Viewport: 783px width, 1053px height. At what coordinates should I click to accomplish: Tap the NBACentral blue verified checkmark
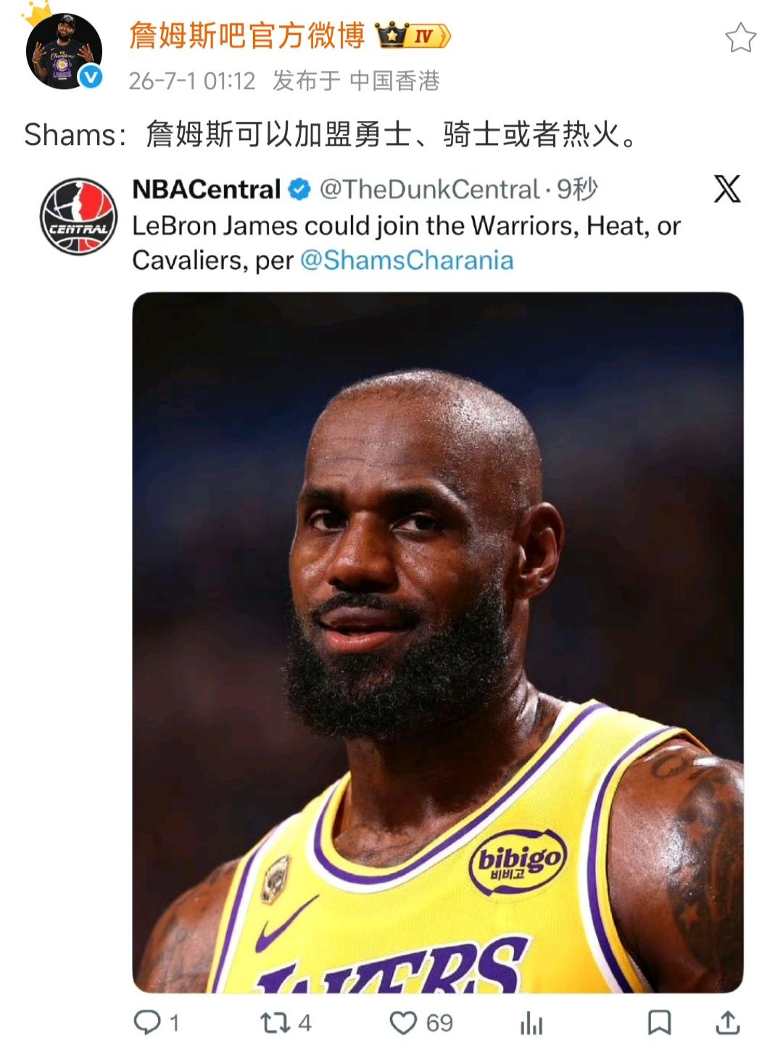click(299, 190)
